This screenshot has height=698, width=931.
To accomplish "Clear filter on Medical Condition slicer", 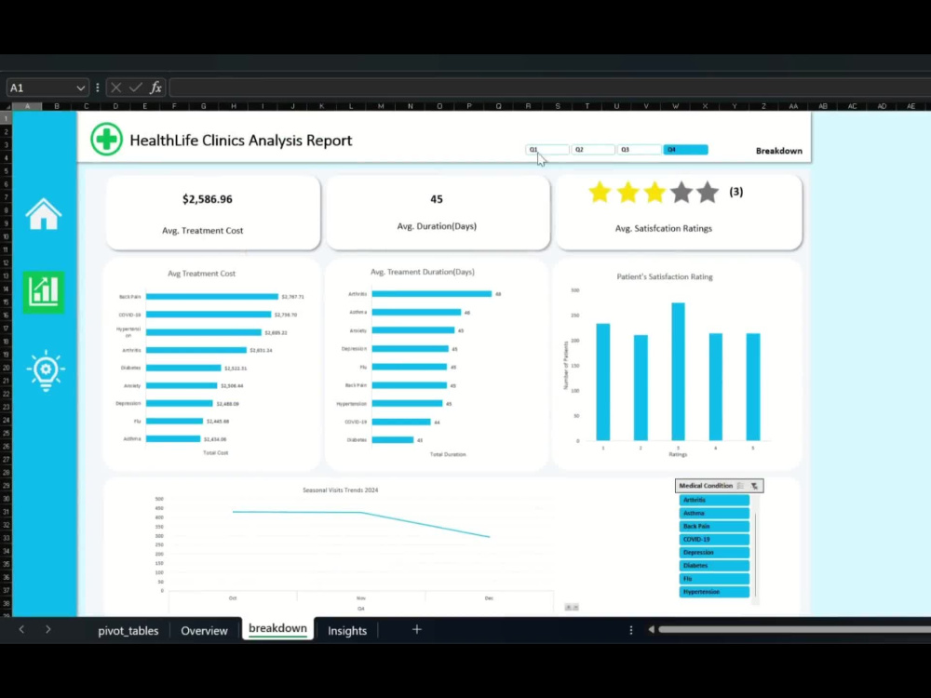I will pyautogui.click(x=755, y=486).
